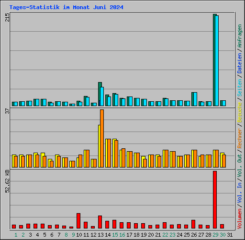The image size is (245, 240).
Task: Click day label '29' on the x-axis
Action: point(215,235)
